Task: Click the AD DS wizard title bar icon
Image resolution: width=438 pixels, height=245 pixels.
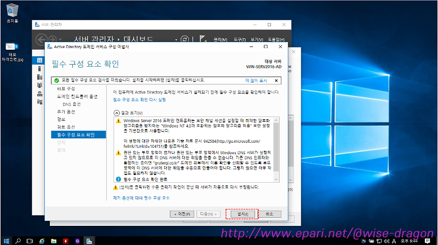Action: 50,46
